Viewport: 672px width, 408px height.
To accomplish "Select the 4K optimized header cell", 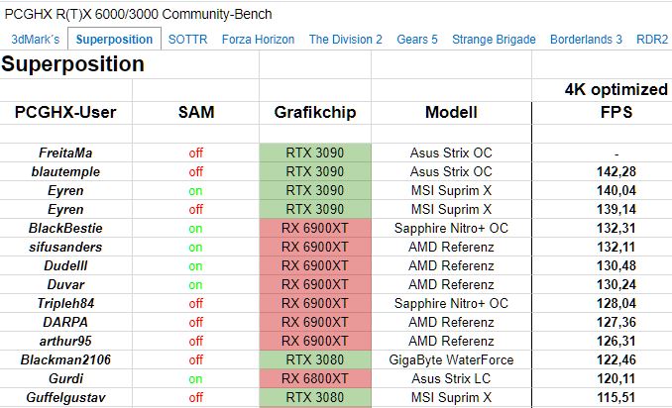I will point(616,89).
